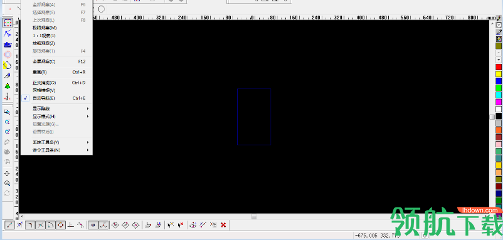Pick the cyan color swatch
This screenshot has width=503, height=240.
pos(499,95)
